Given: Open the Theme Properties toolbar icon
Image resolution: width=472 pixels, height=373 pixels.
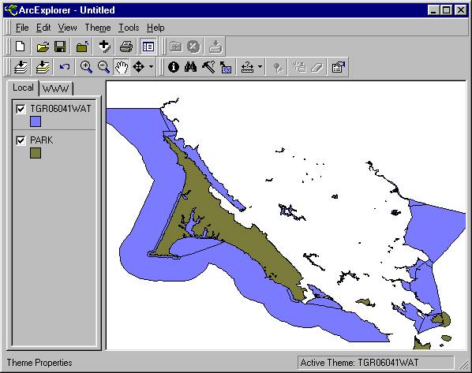Looking at the screenshot, I should 339,67.
